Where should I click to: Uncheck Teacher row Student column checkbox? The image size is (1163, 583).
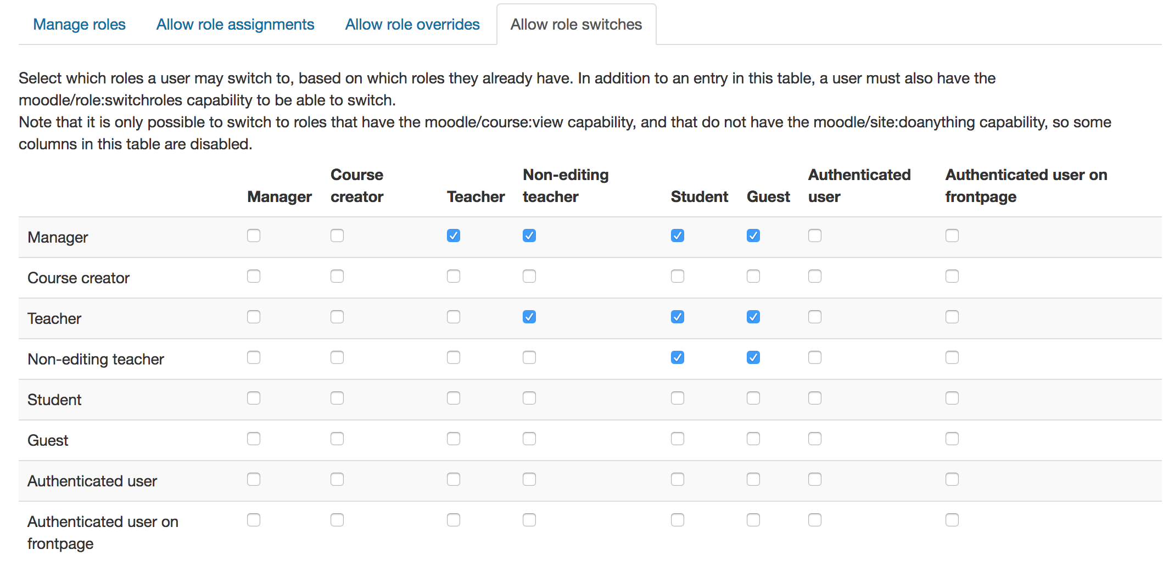click(678, 317)
